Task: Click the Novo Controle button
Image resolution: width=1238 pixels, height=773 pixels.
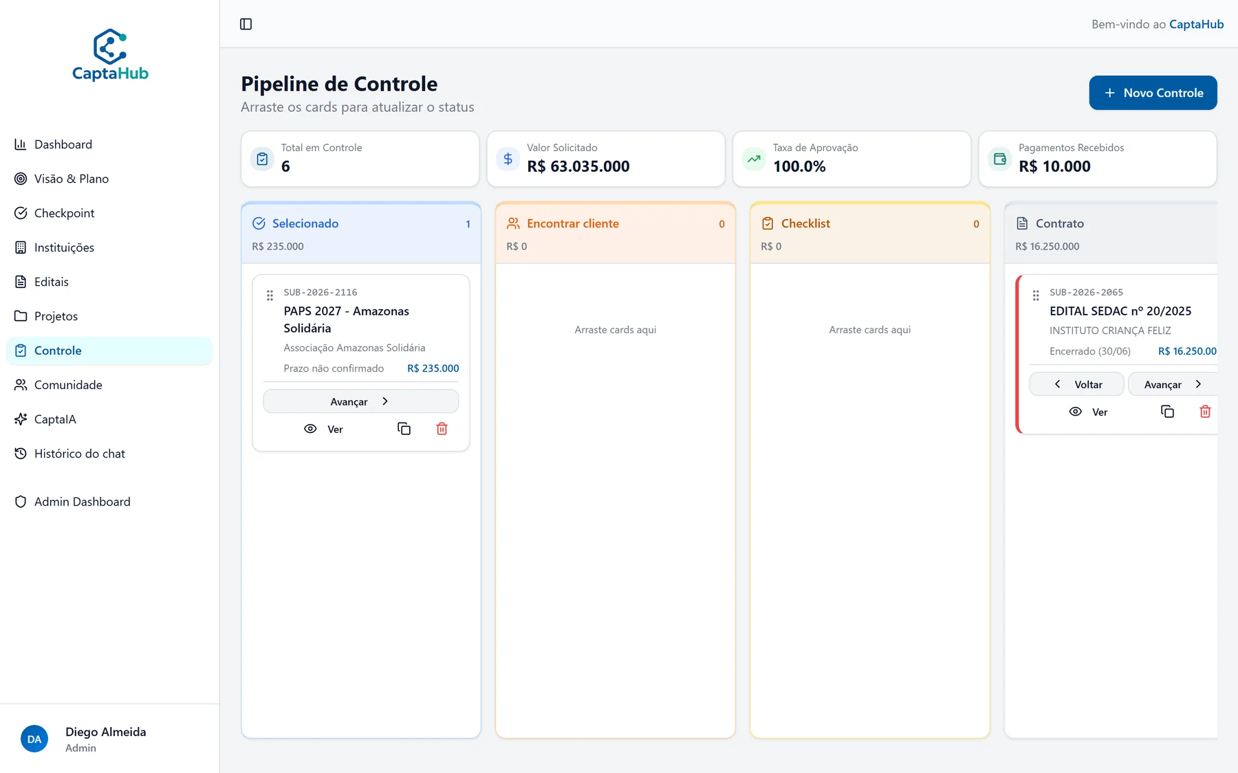Action: 1153,93
